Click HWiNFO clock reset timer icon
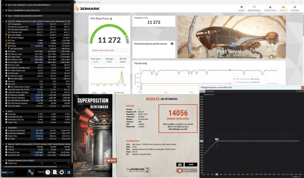Screen dimensions: 304x178 tap(48, 172)
